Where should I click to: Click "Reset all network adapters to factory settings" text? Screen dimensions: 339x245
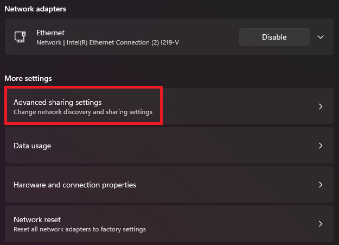80,229
